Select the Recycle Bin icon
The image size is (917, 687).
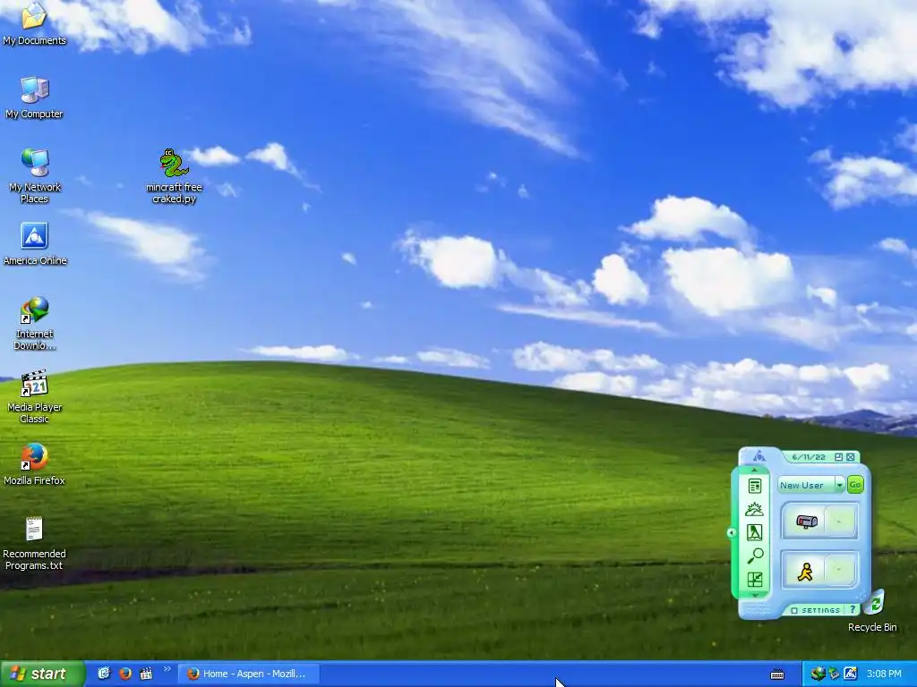click(x=872, y=611)
